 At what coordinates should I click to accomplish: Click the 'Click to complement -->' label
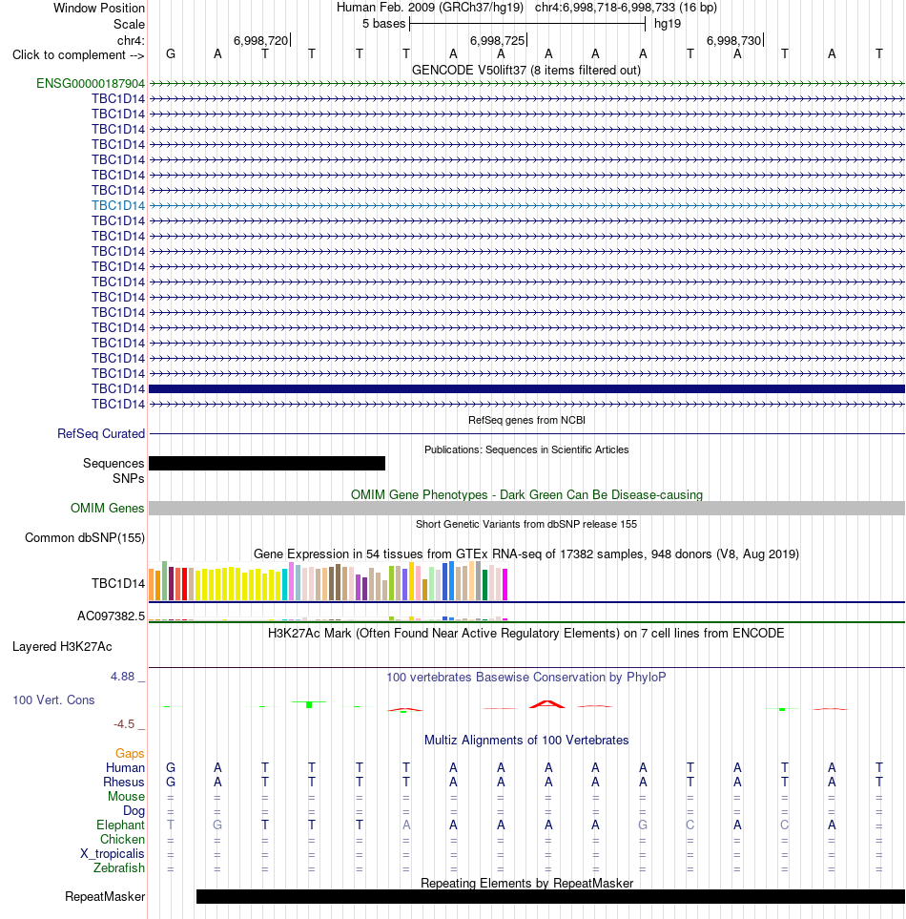tap(78, 54)
